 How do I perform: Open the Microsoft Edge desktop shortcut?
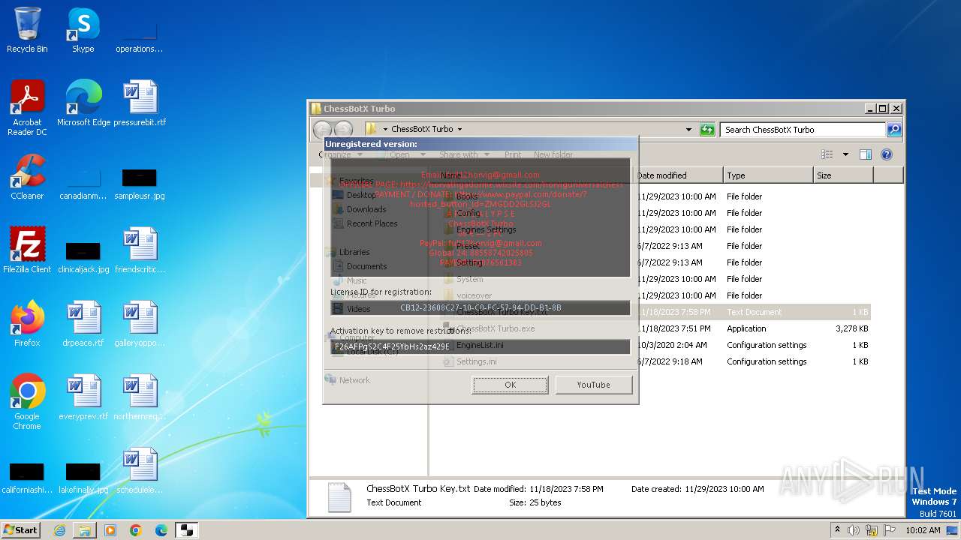click(83, 103)
